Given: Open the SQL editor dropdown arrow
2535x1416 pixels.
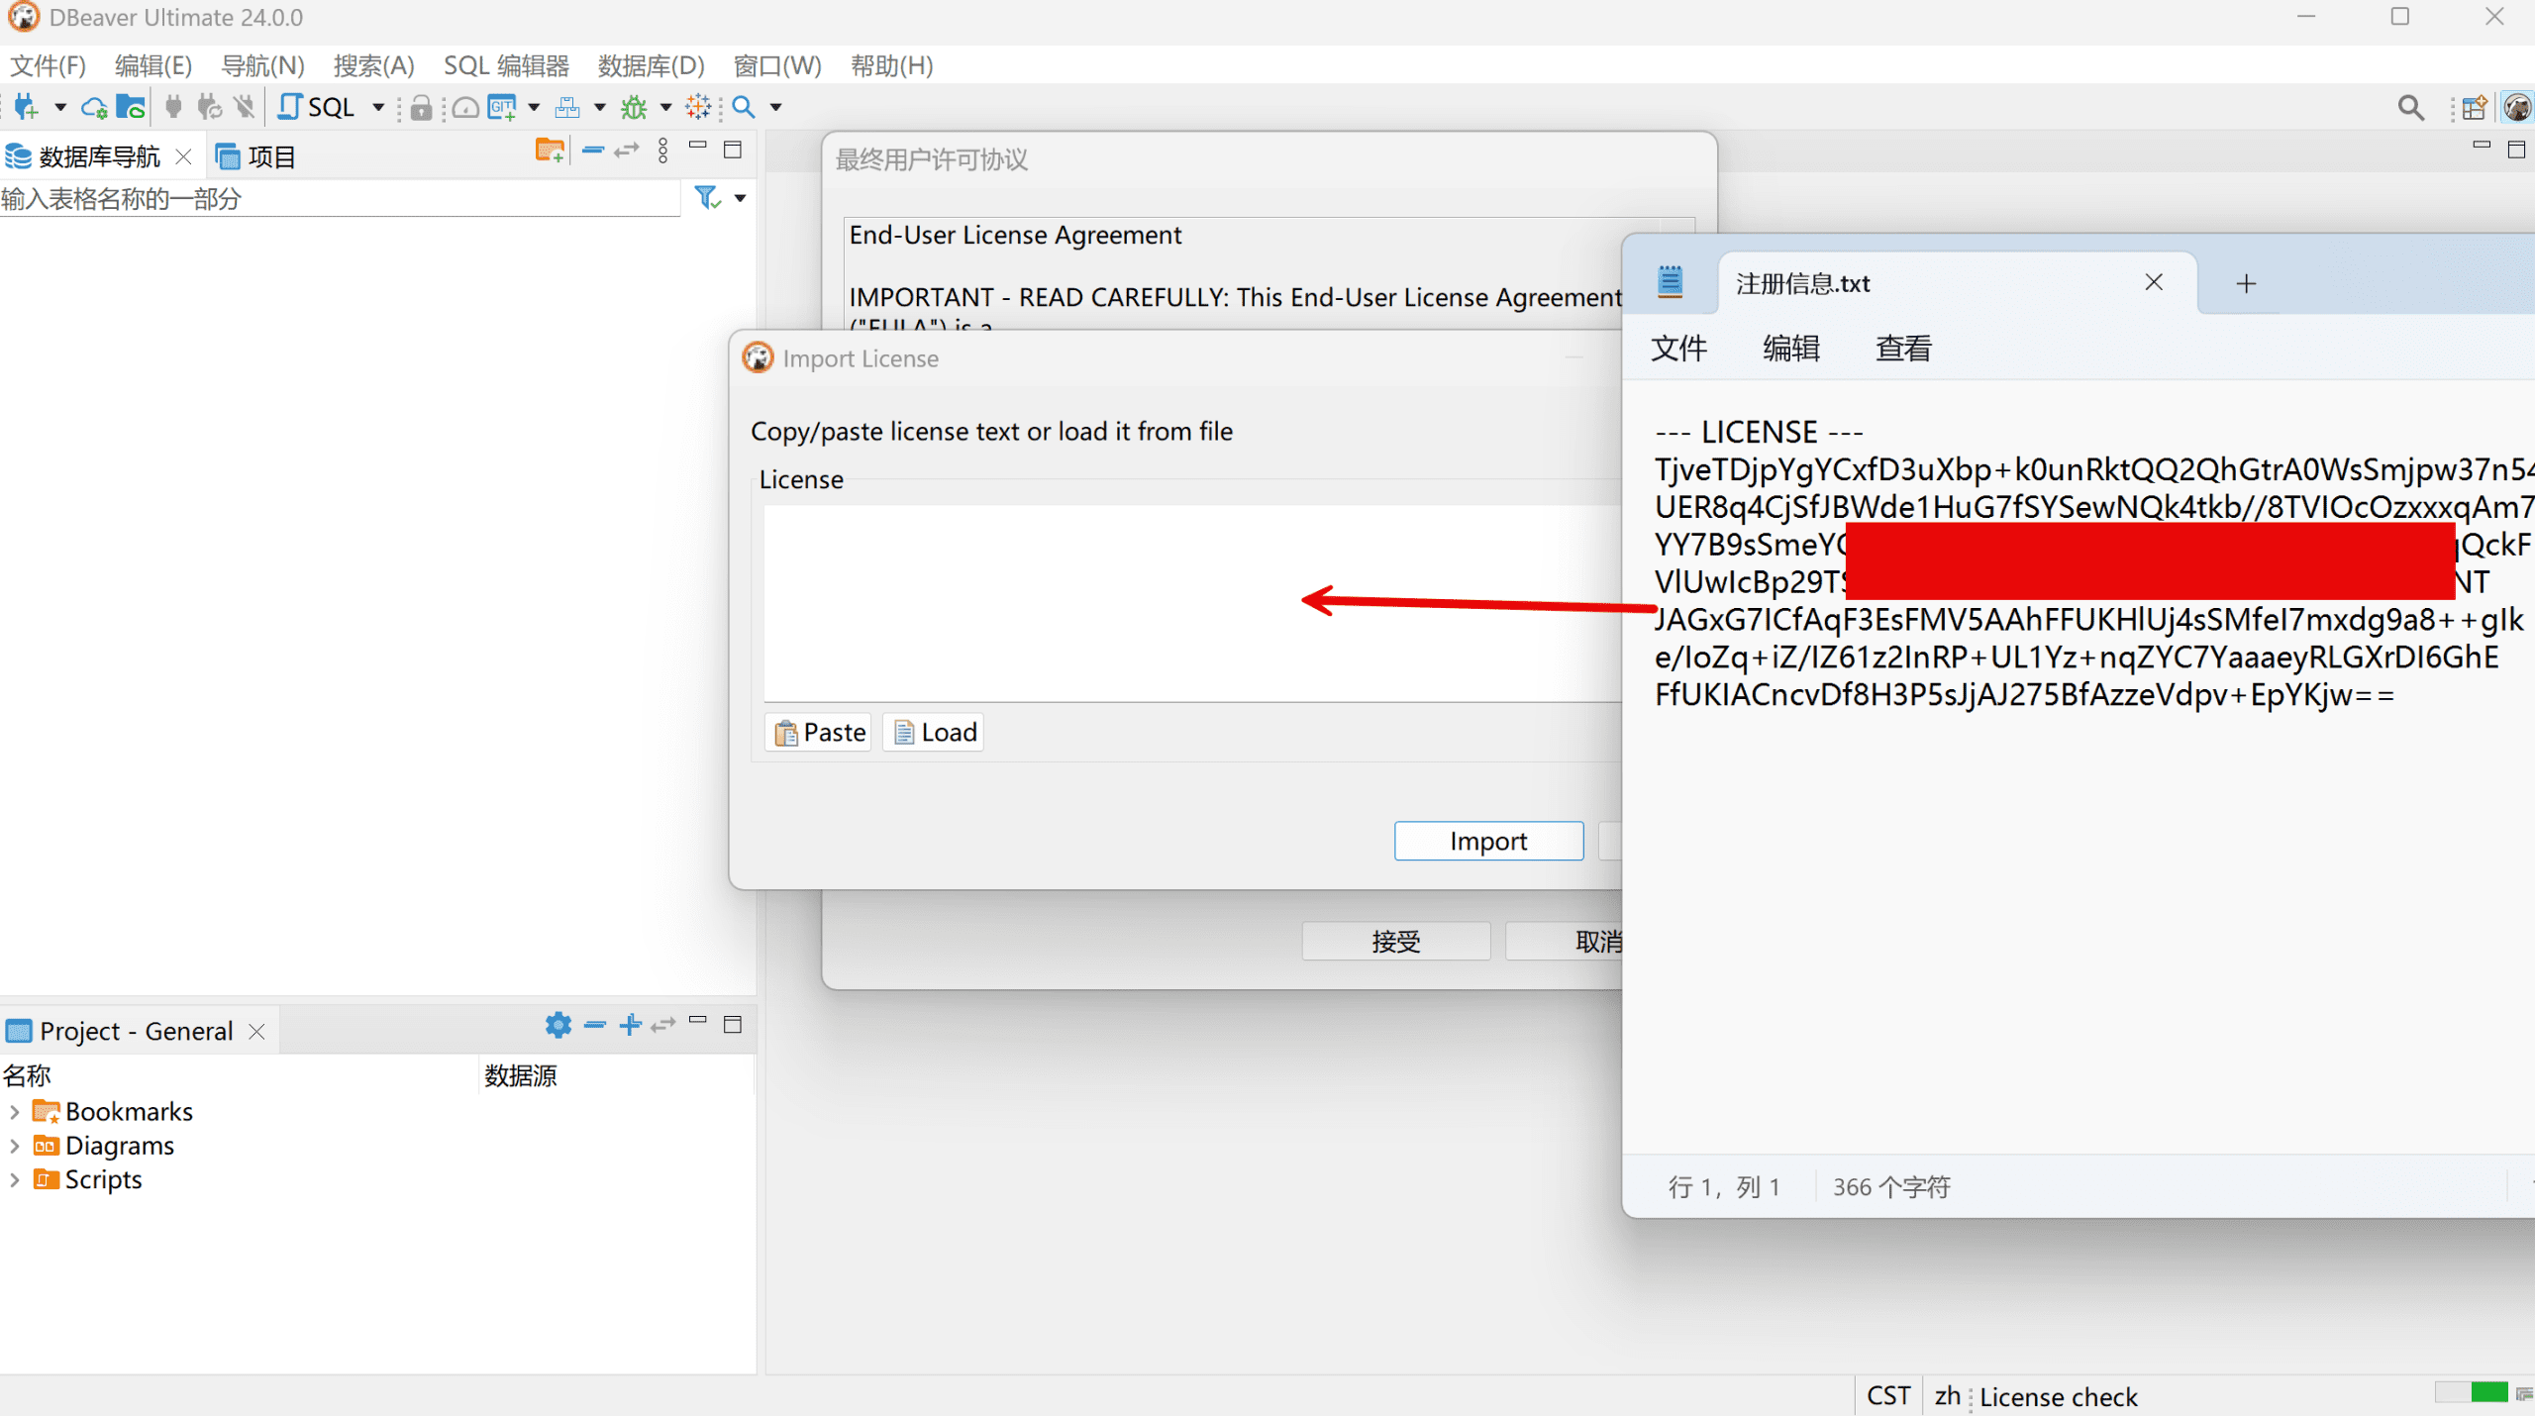Looking at the screenshot, I should click(378, 107).
